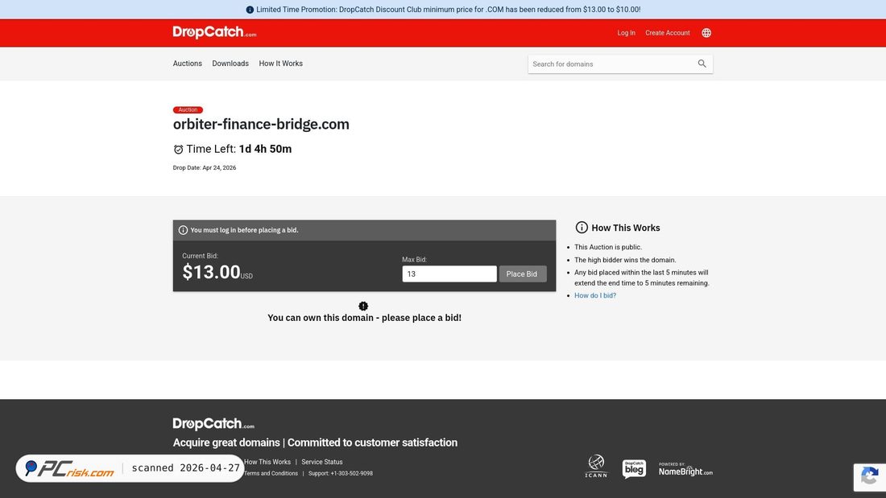Click the Log In link
This screenshot has height=498, width=886.
coord(626,33)
